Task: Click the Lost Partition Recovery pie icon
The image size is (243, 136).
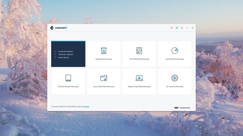Action: point(175,51)
